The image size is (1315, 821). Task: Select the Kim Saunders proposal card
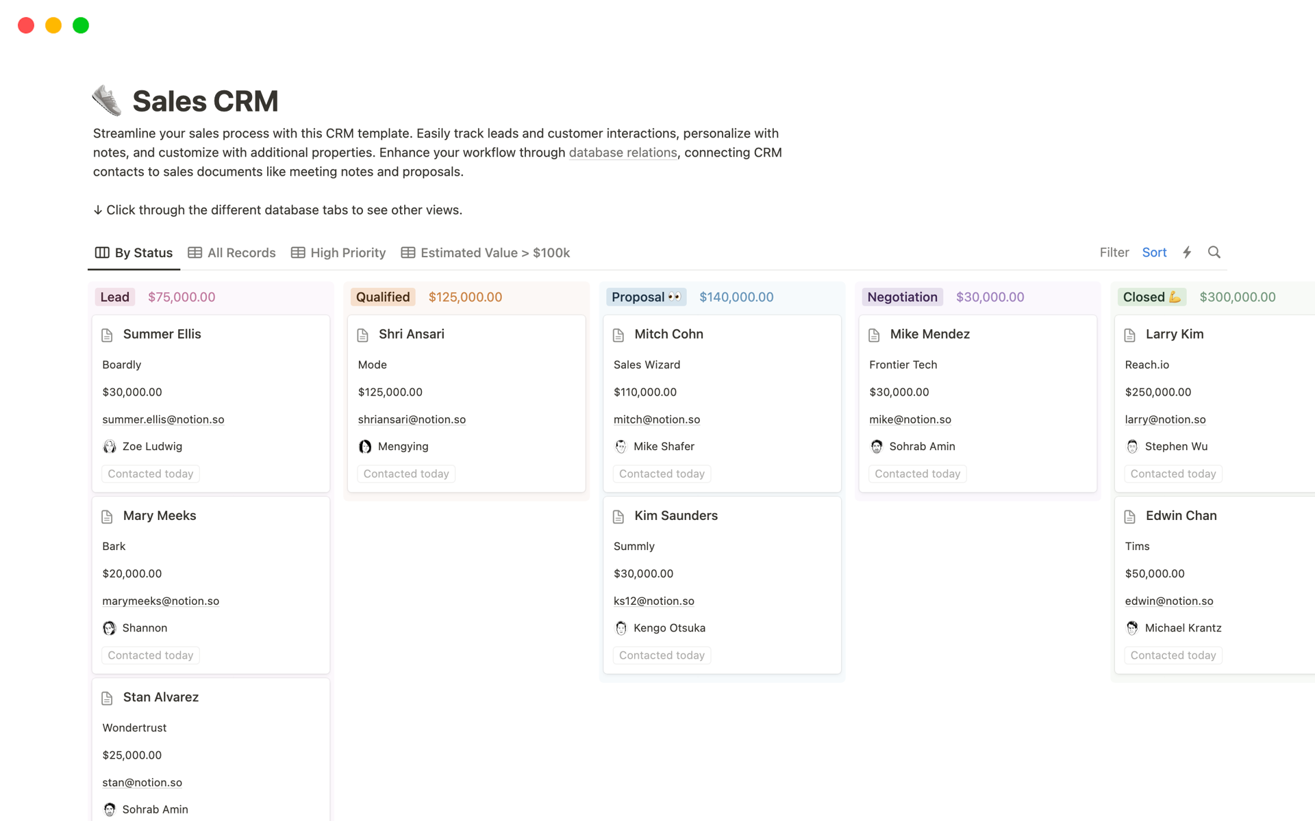(721, 584)
